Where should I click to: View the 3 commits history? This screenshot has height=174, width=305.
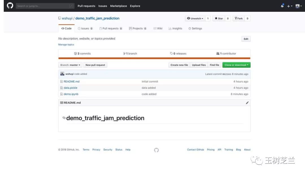point(82,53)
